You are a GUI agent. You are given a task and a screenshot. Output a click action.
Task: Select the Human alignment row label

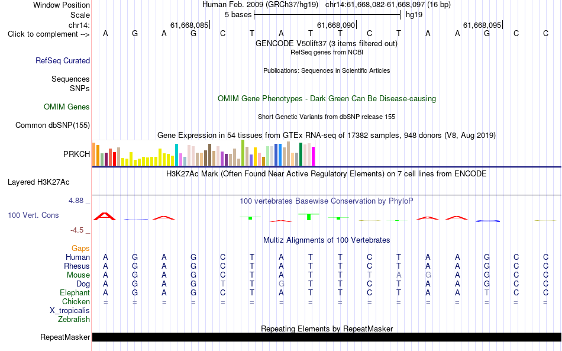click(x=77, y=257)
